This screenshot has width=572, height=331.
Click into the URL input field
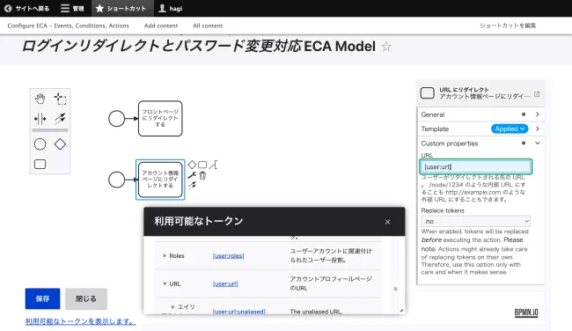[x=476, y=166]
